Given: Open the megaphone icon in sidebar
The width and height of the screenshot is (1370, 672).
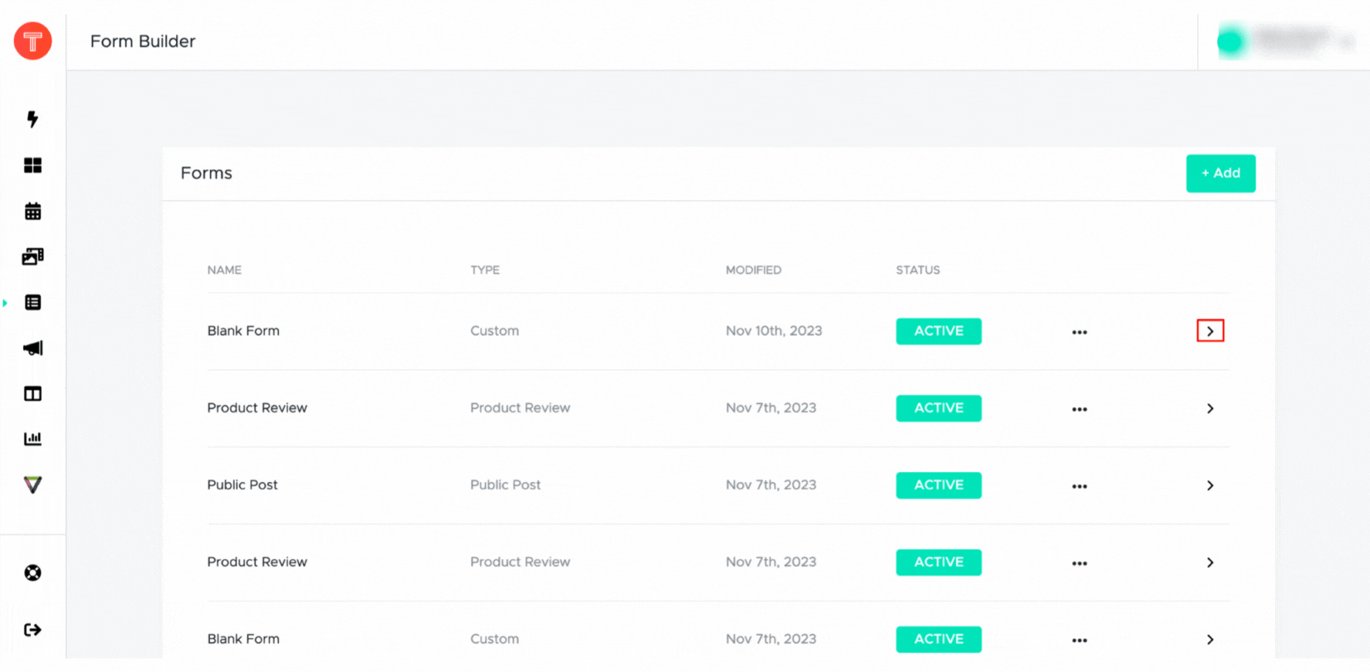Looking at the screenshot, I should tap(32, 348).
